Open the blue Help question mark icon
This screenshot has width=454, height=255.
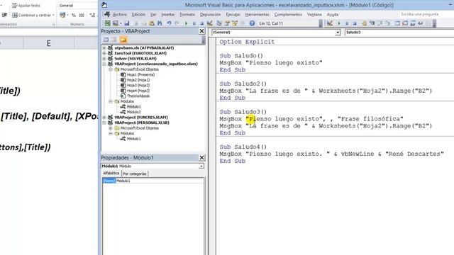(x=253, y=23)
